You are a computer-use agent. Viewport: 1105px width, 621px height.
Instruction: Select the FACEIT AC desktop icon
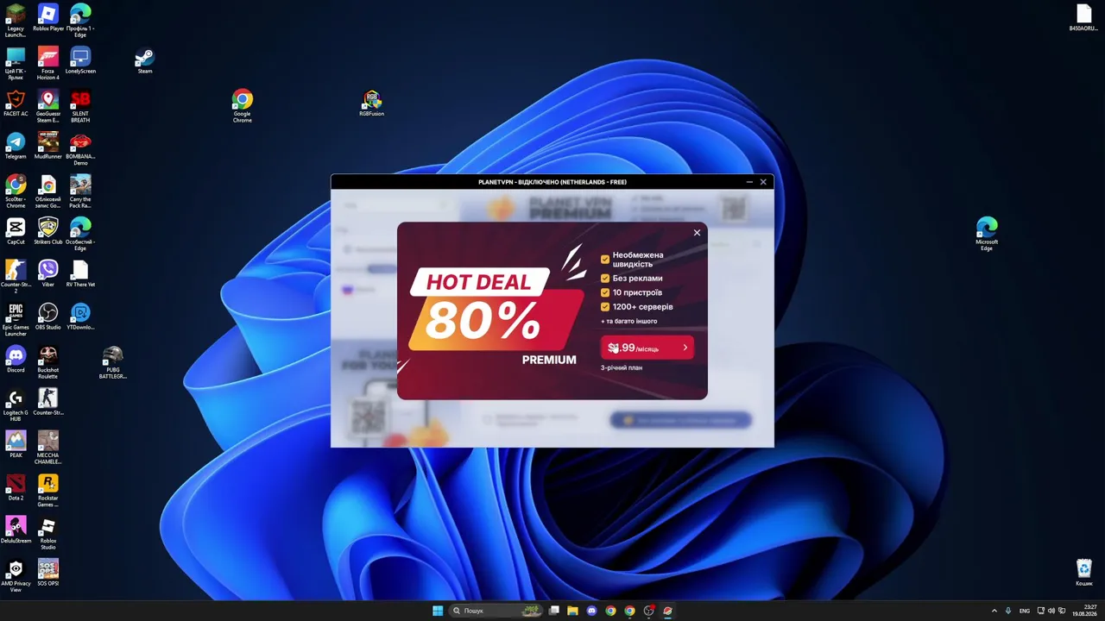point(16,103)
